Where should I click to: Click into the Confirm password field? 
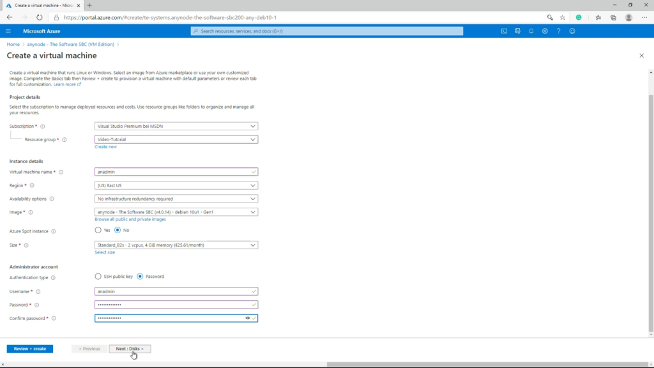pos(176,318)
